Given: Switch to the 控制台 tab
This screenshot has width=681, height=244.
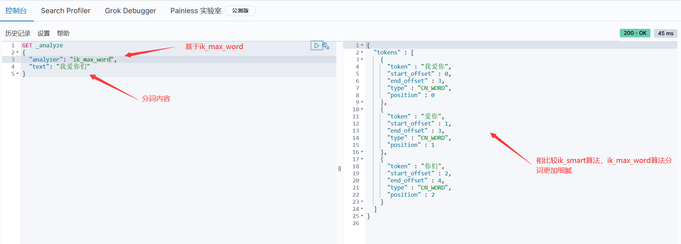Looking at the screenshot, I should (x=16, y=11).
